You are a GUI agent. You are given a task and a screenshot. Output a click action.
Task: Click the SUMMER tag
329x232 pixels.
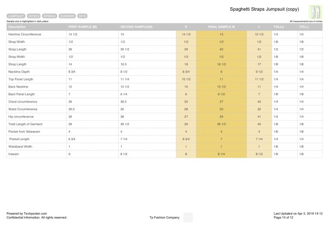coord(67,16)
